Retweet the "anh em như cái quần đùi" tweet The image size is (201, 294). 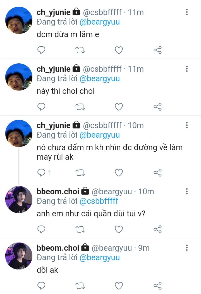point(80,230)
